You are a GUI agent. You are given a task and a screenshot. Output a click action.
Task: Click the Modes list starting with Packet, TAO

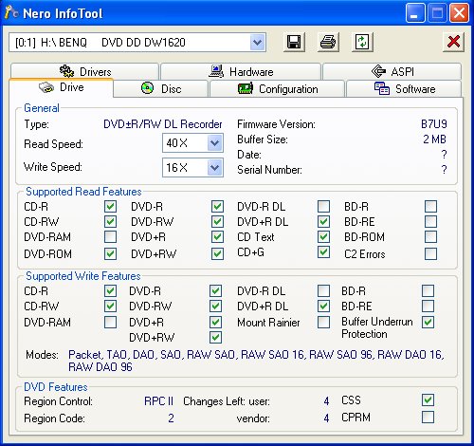pos(256,361)
